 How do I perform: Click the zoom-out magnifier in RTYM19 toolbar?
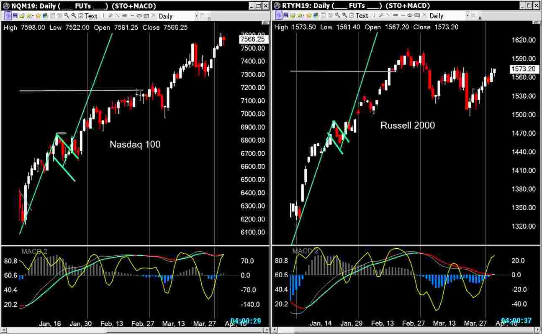344,15
